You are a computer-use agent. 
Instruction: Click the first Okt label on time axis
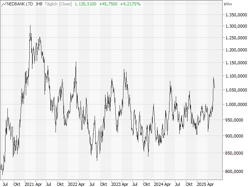click(17, 184)
